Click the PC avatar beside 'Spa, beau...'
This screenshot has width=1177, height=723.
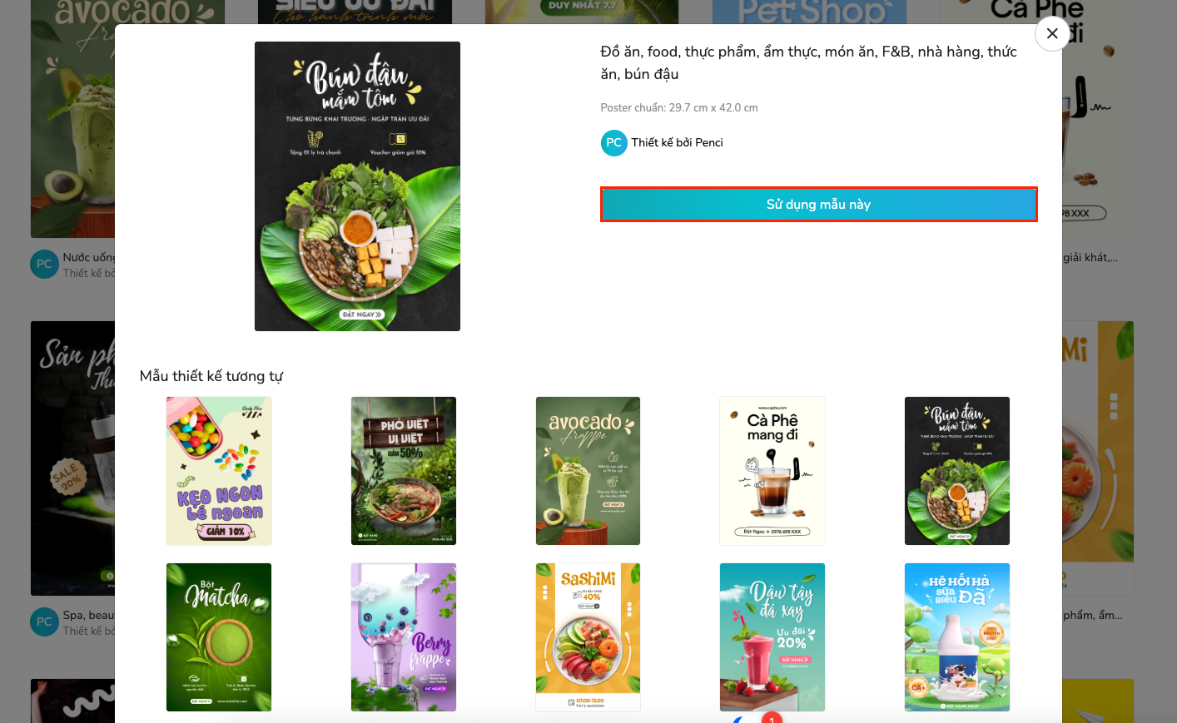(44, 622)
